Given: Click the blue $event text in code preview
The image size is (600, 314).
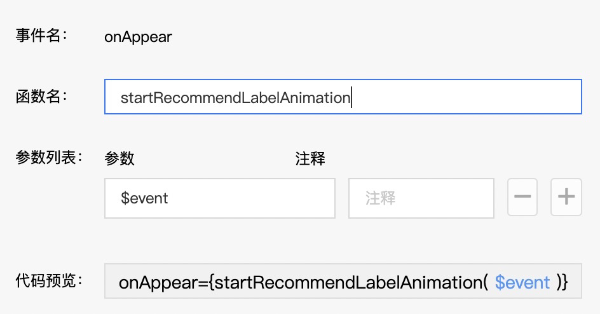Looking at the screenshot, I should click(x=522, y=282).
